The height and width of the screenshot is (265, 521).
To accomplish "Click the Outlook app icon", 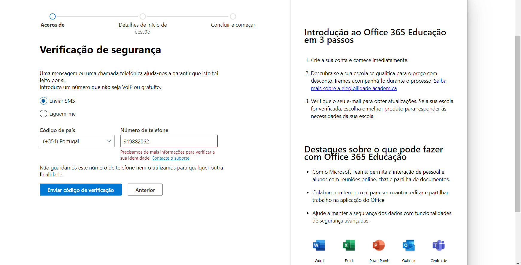I will click(x=409, y=246).
